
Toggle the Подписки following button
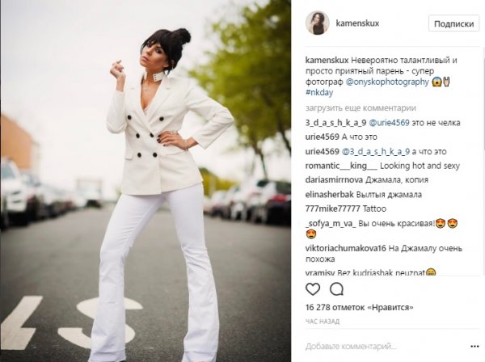point(453,23)
